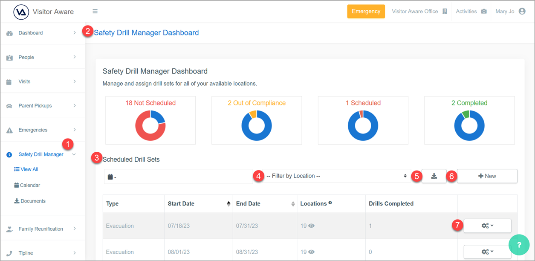Collapse the Safety Drill Manager chevron

pyautogui.click(x=74, y=155)
